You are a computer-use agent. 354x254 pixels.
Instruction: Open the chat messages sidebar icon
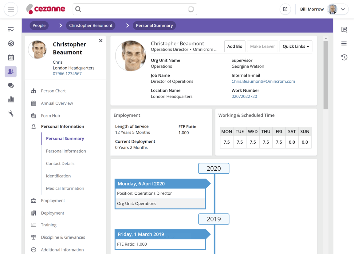pos(11,85)
